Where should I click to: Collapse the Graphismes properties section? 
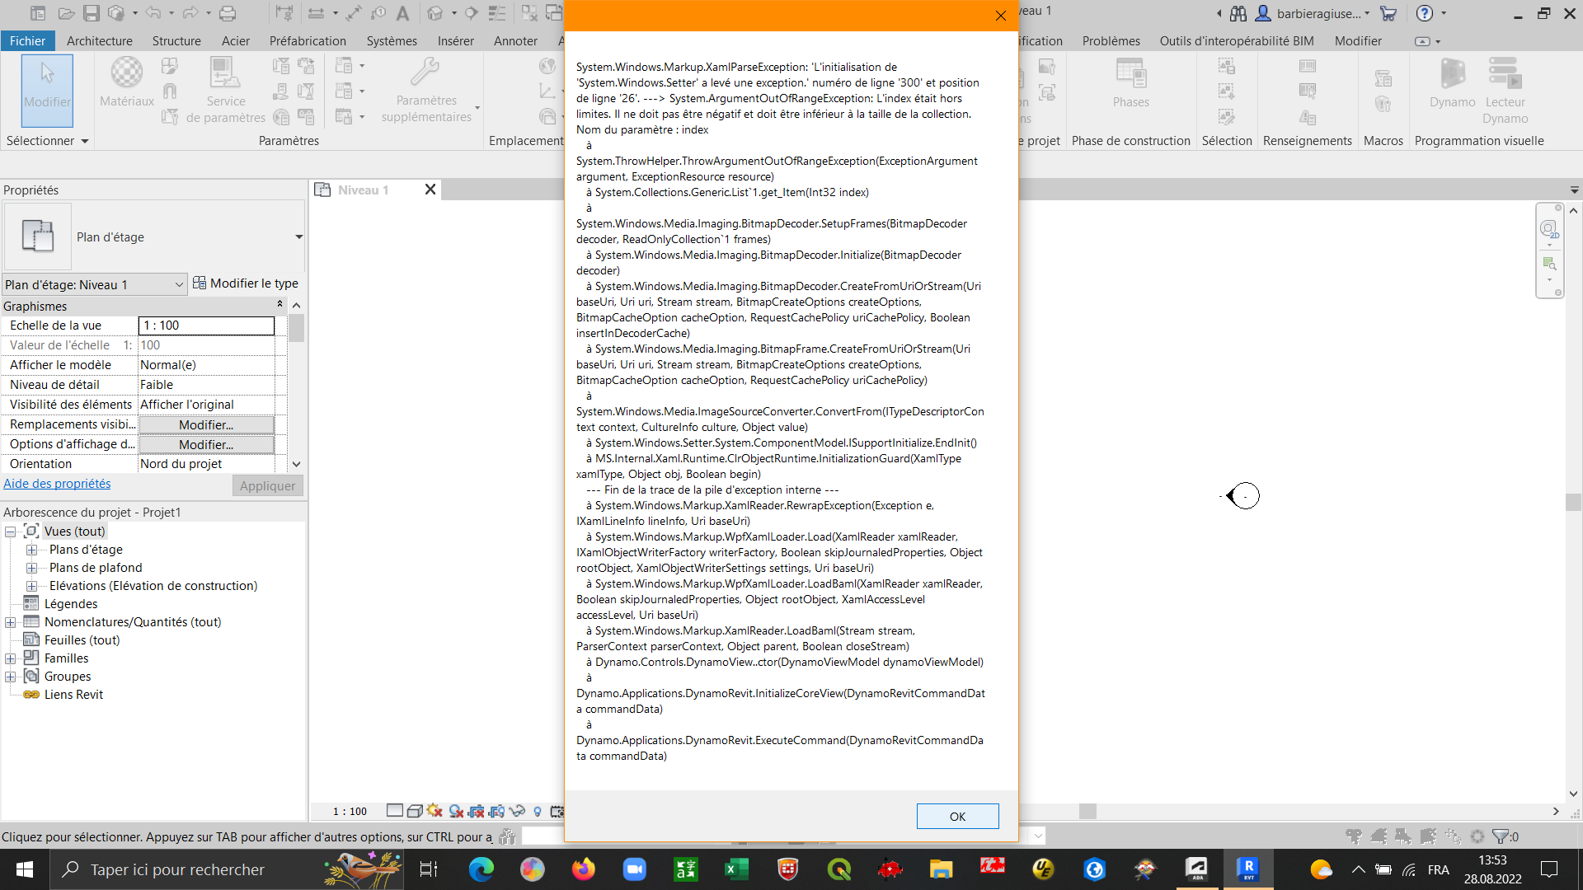pos(279,305)
